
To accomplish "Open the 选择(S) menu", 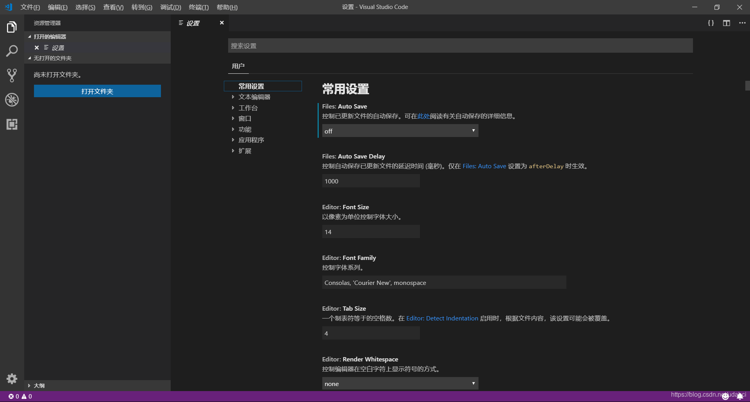I will (85, 7).
